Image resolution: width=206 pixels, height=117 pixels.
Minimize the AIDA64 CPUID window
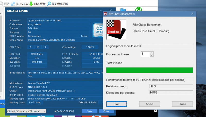click(101, 10)
